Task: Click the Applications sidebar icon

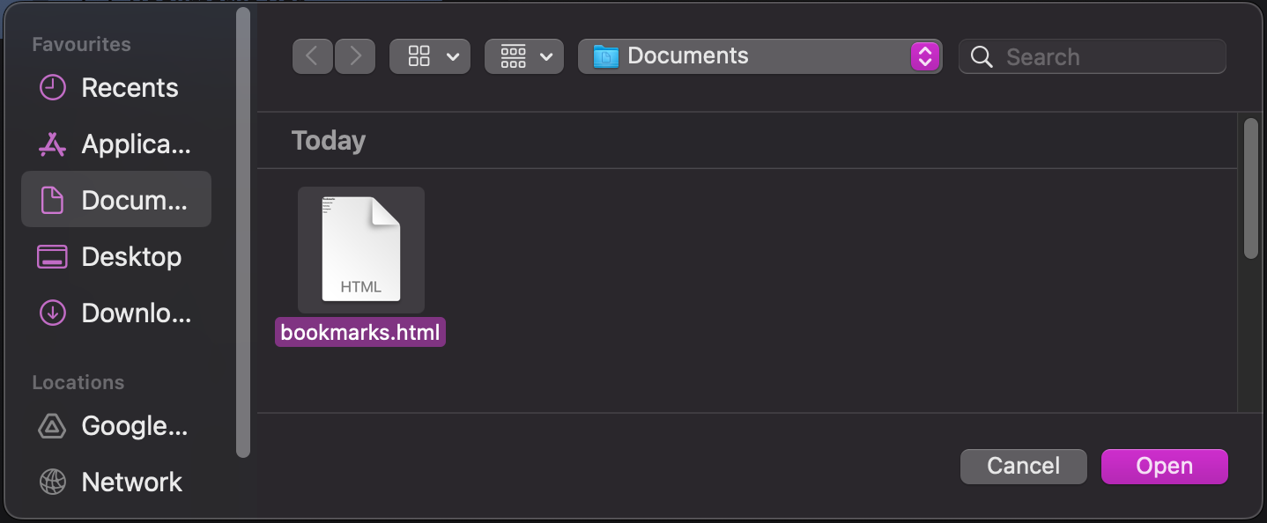Action: [x=53, y=144]
